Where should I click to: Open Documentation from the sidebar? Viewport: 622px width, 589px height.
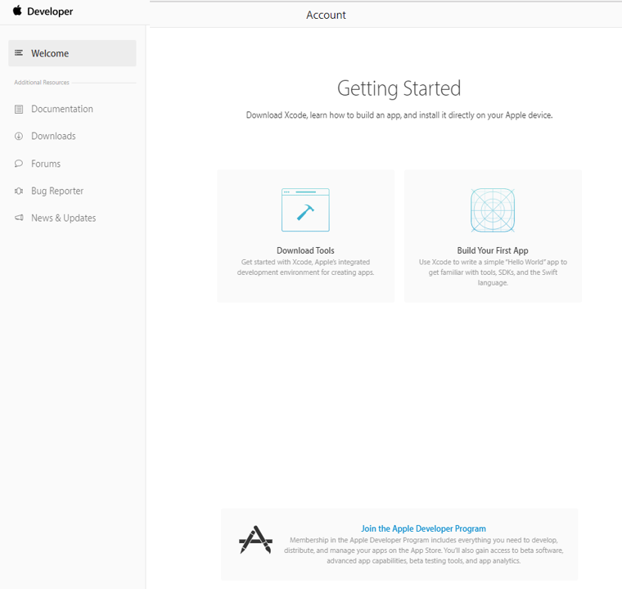point(62,109)
